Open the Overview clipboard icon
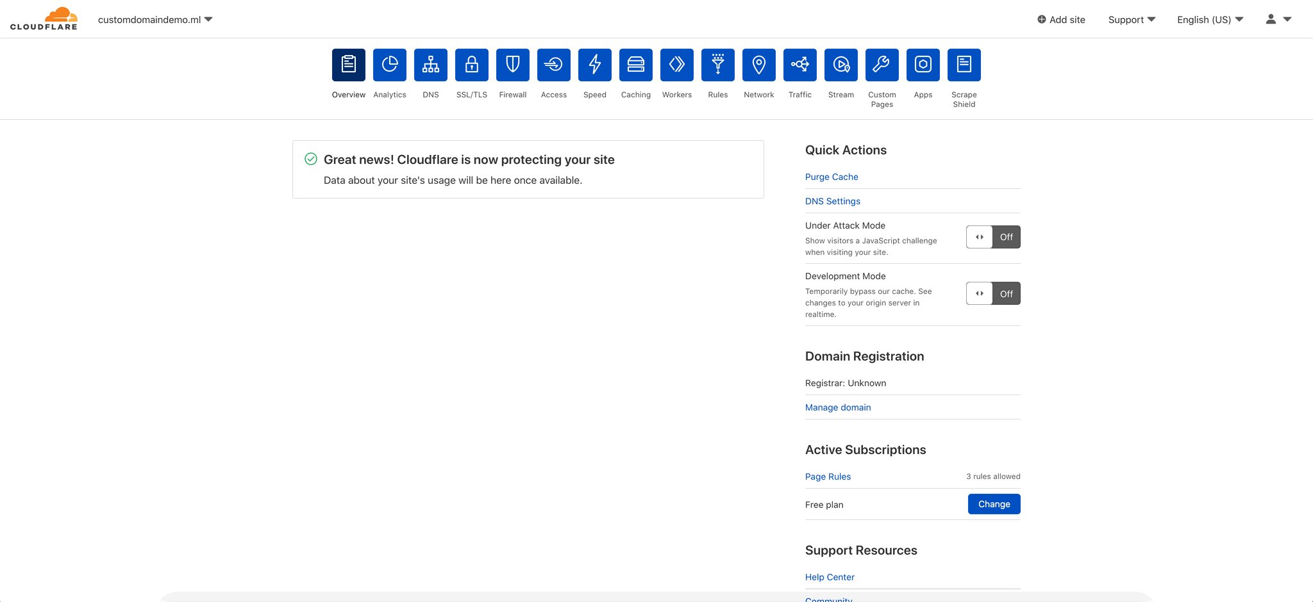This screenshot has width=1313, height=602. 349,65
